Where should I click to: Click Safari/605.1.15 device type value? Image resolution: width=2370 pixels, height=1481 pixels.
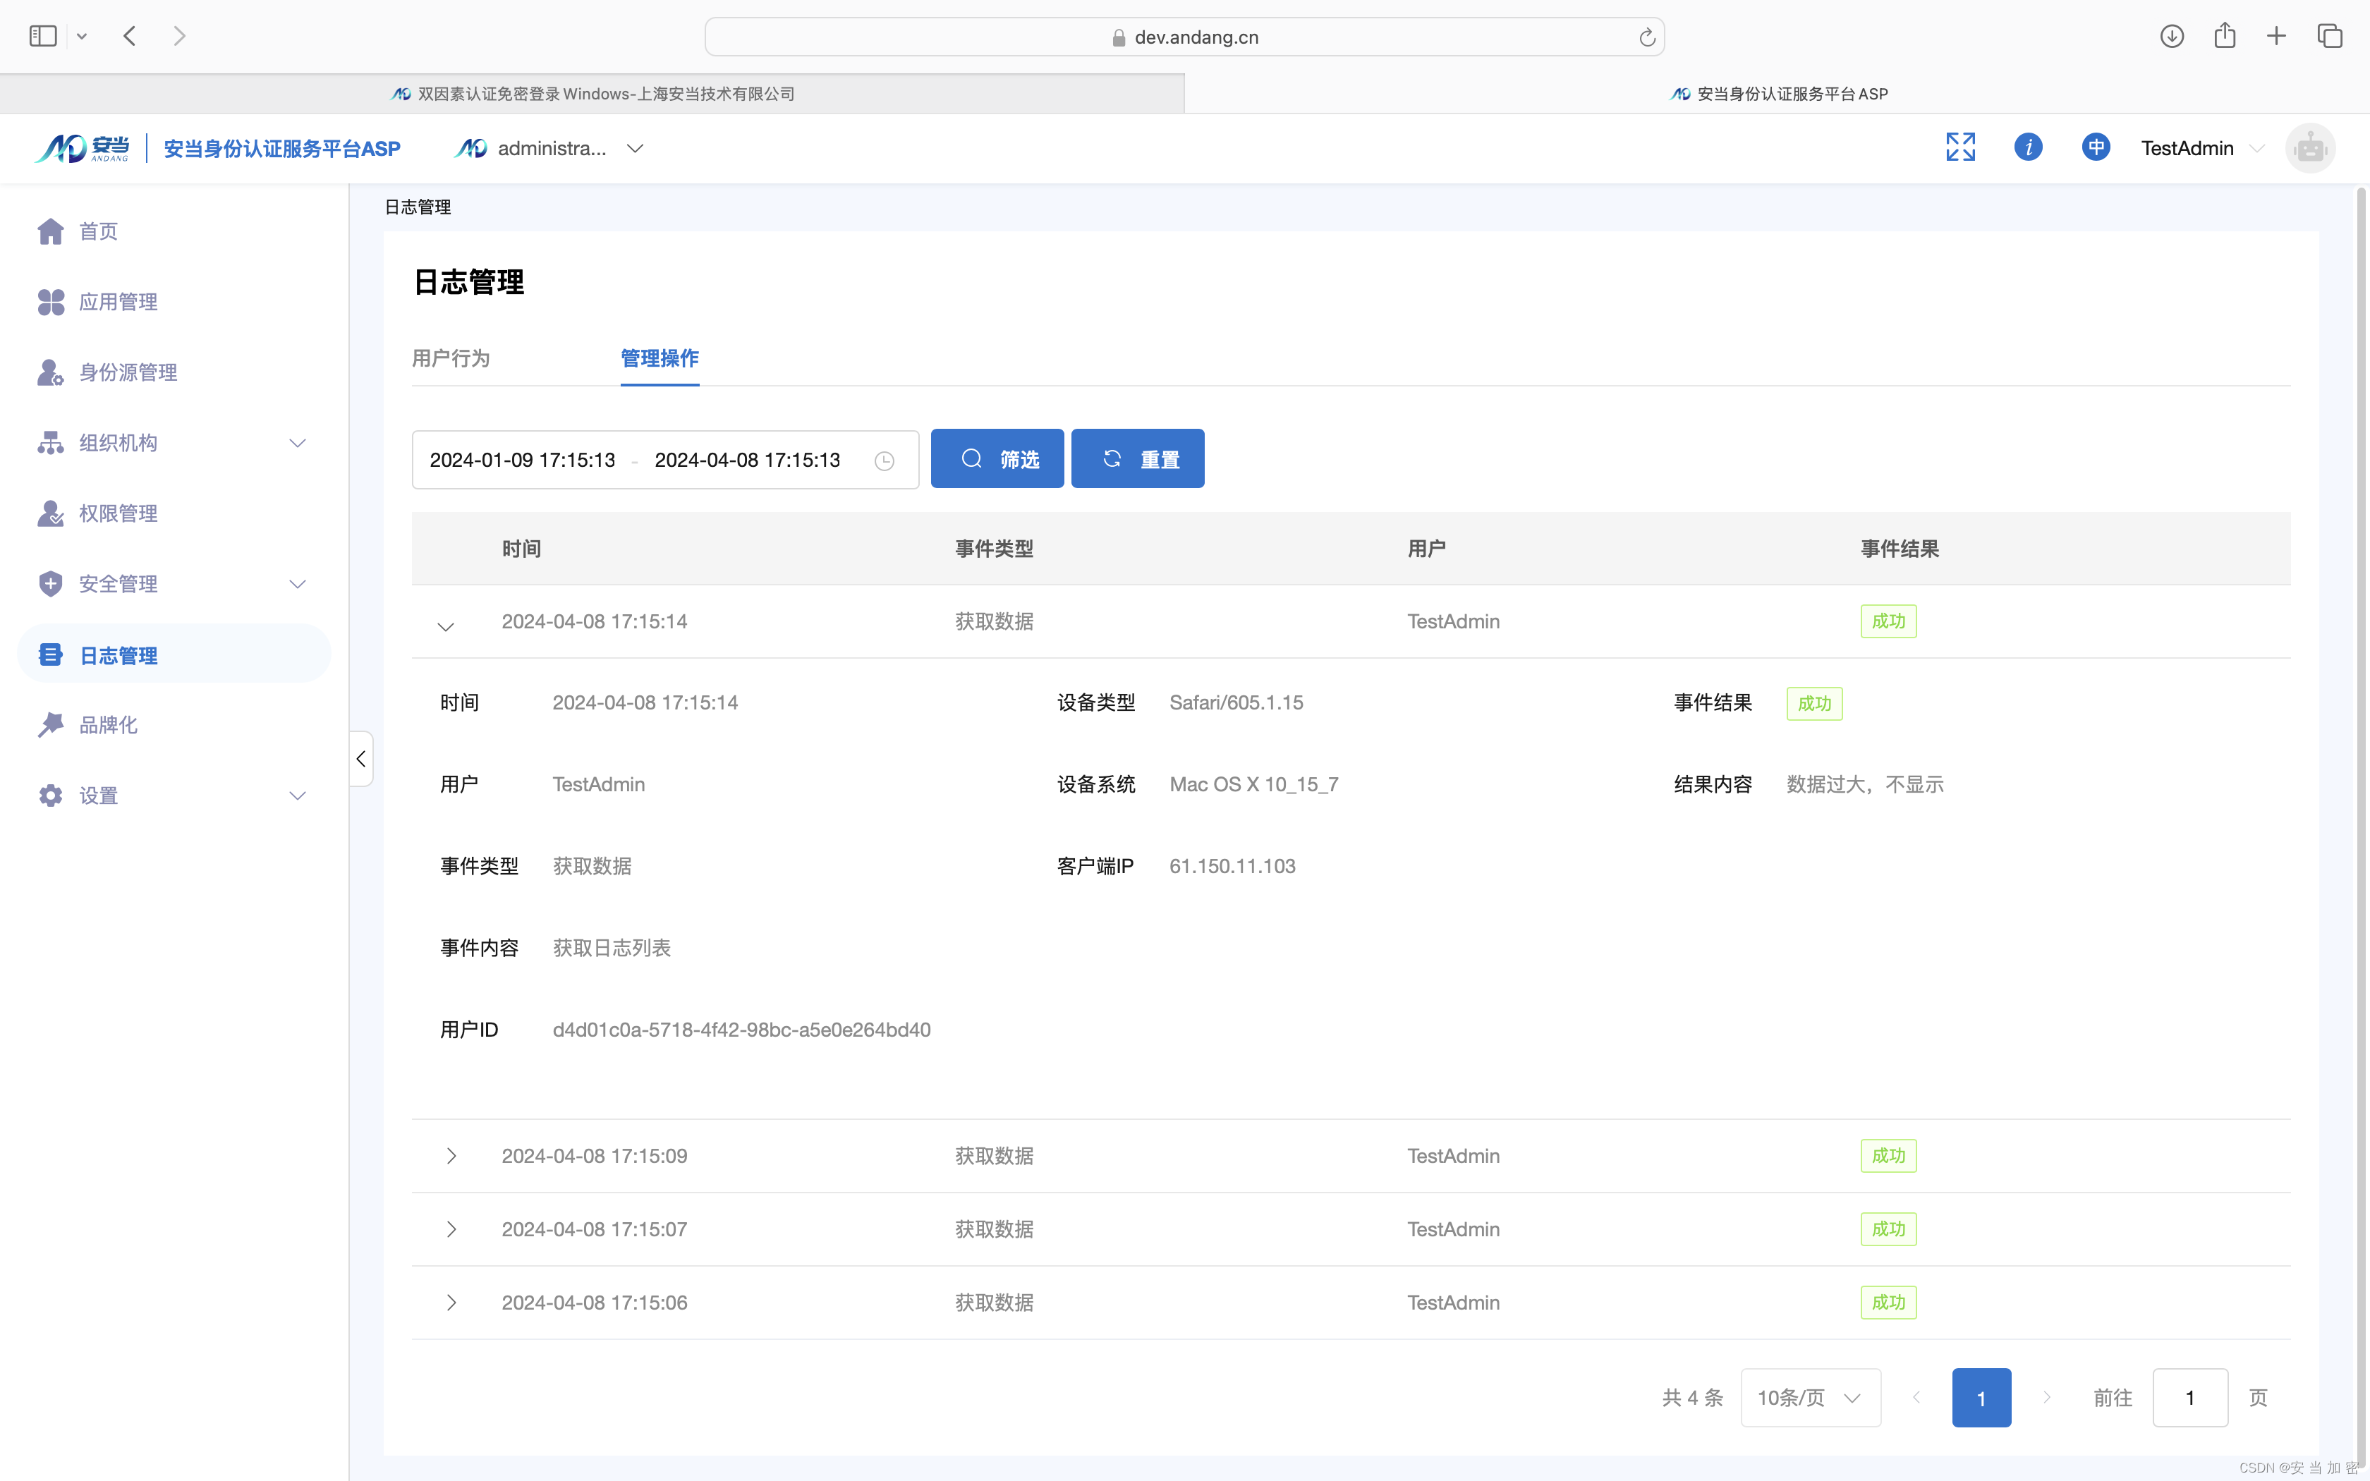pos(1236,702)
